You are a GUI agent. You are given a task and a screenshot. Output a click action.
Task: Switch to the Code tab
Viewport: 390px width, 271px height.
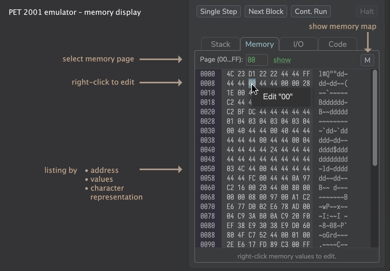[337, 44]
